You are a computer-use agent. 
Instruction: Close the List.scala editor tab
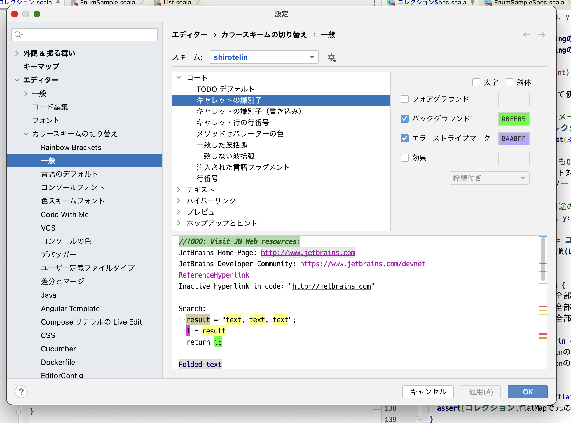click(x=198, y=3)
